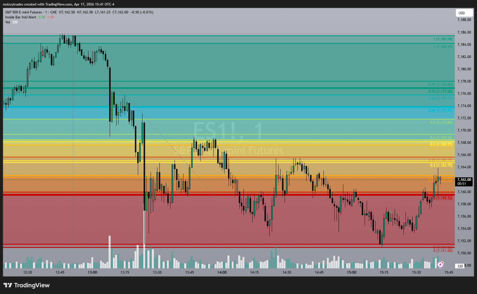477x294 pixels.
Task: Click the TradingView logo at the bottom
Action: pos(27,285)
